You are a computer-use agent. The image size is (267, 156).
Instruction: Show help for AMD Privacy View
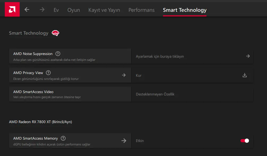coord(48,73)
